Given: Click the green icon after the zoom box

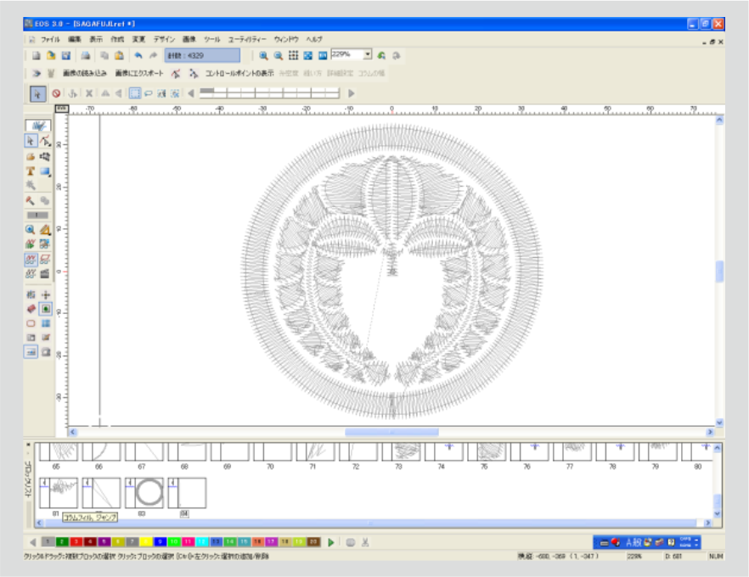Looking at the screenshot, I should click(x=381, y=56).
